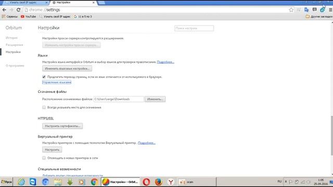The image size is (333, 187).
Task: Open the YouTube bookmark
Action: tap(28, 16)
